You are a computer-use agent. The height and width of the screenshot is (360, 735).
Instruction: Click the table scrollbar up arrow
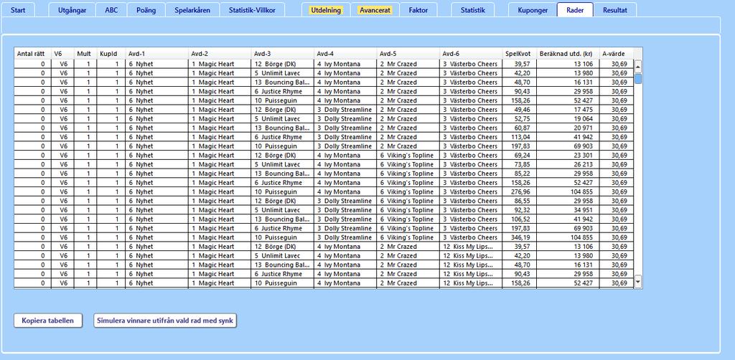point(638,65)
